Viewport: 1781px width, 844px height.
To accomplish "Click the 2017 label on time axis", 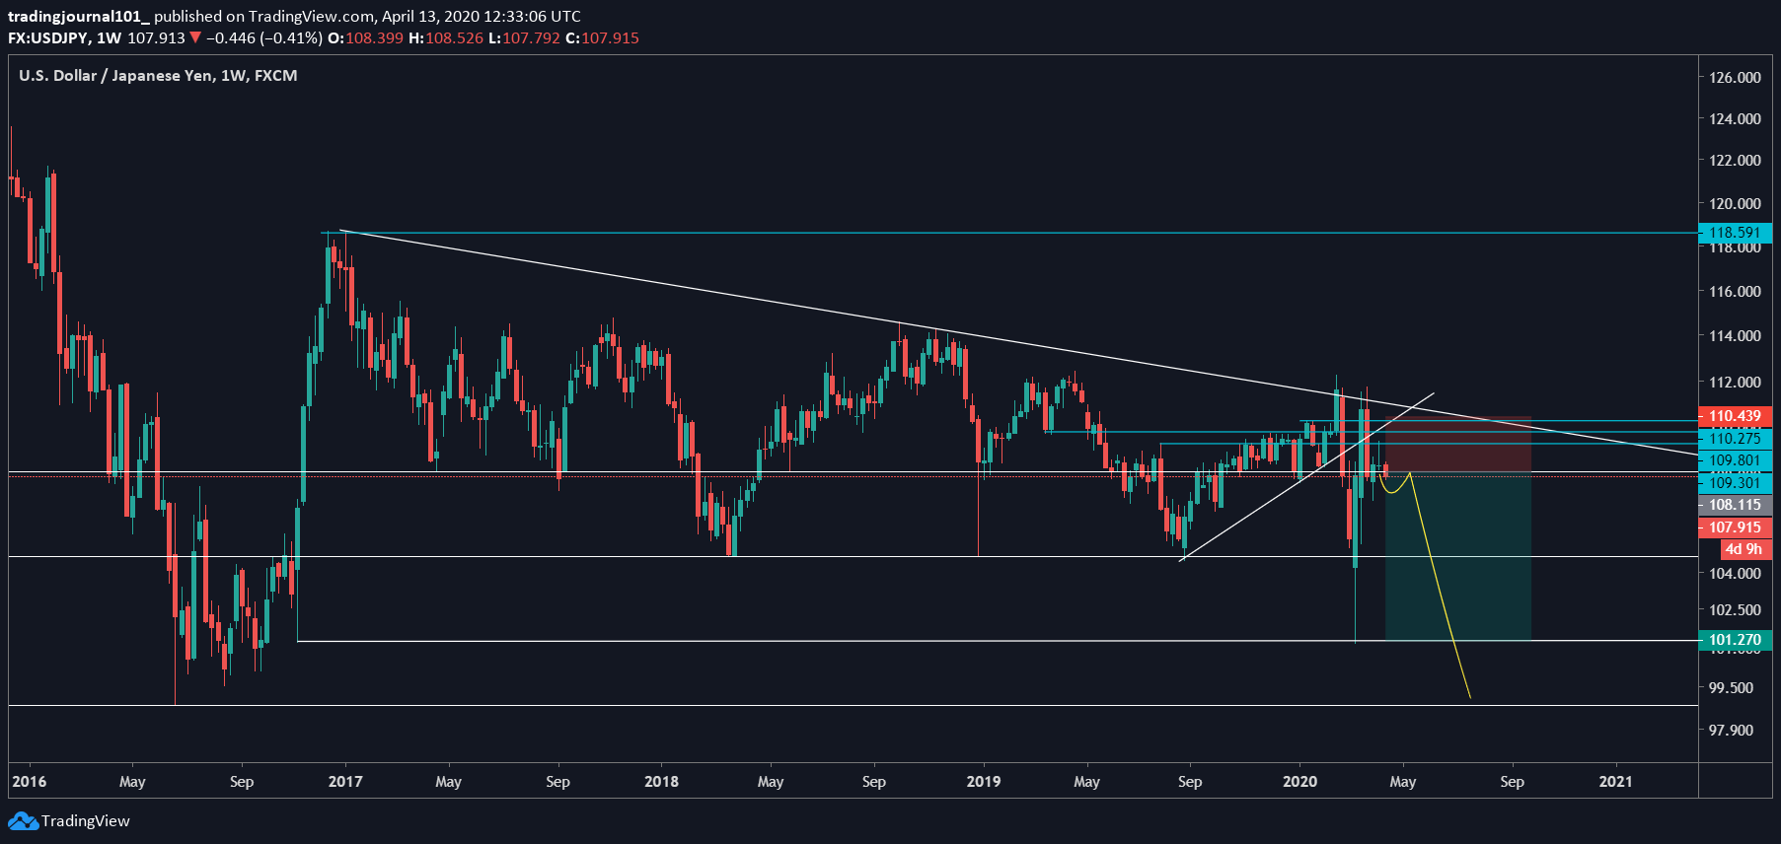I will coord(345,781).
